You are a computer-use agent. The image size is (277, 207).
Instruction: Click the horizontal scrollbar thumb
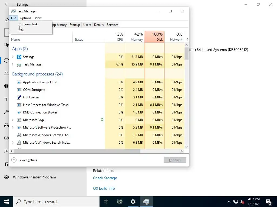pos(77,151)
